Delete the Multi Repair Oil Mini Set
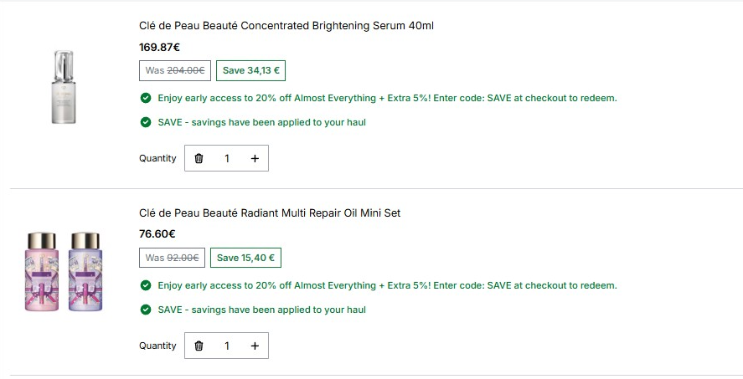This screenshot has height=379, width=743. click(199, 346)
